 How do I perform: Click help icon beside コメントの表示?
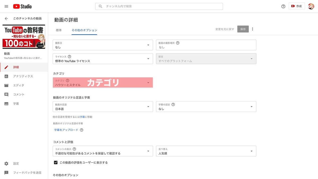tap(74, 149)
